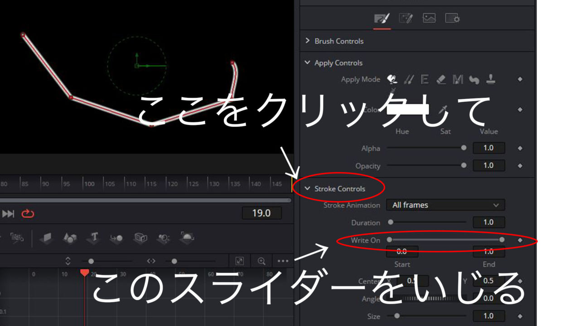Click the current time field showing 19.0
Screen dimensions: 580x326
pyautogui.click(x=261, y=213)
